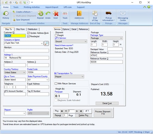Open the Country/Territory dropdown
The width and height of the screenshot is (153, 134).
(24, 72)
